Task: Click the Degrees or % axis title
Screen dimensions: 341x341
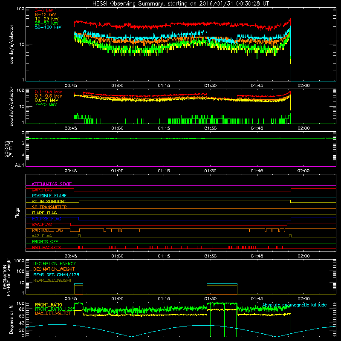Action: pos(12,320)
